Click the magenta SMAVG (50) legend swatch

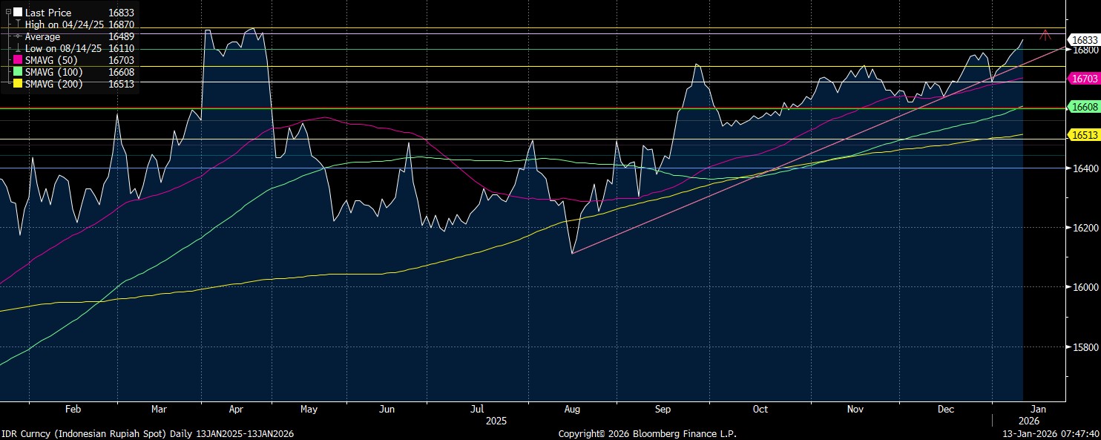click(x=18, y=60)
